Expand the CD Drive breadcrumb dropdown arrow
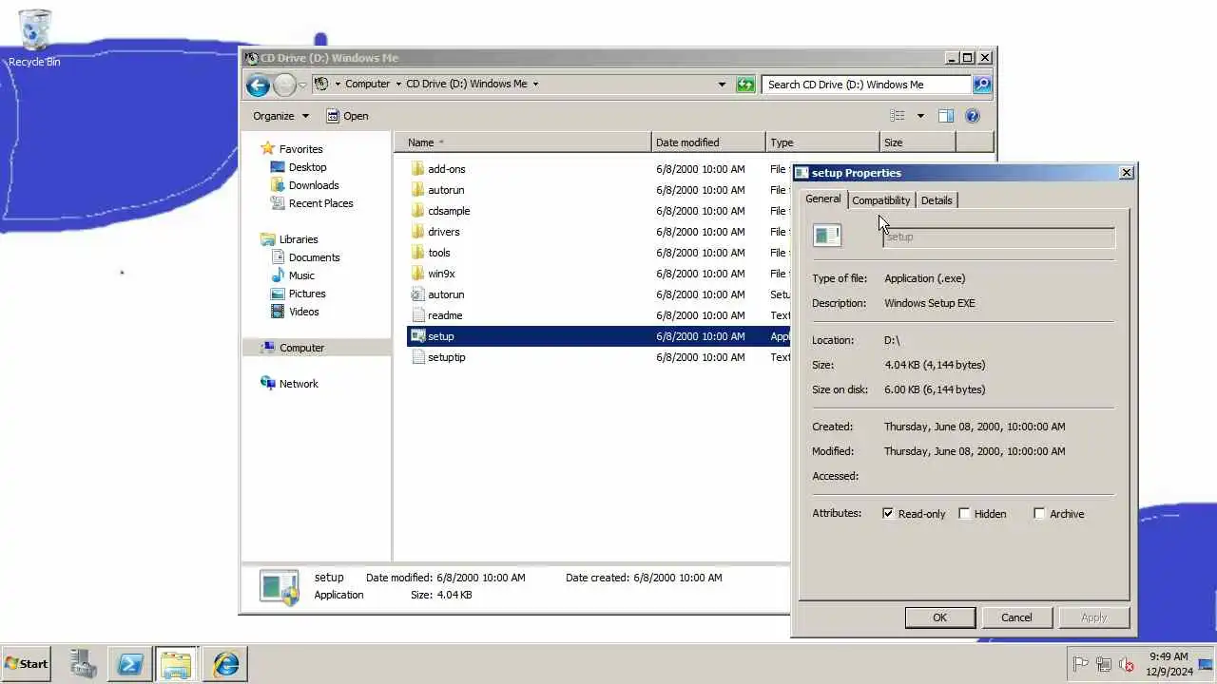Image resolution: width=1217 pixels, height=684 pixels. (x=535, y=85)
